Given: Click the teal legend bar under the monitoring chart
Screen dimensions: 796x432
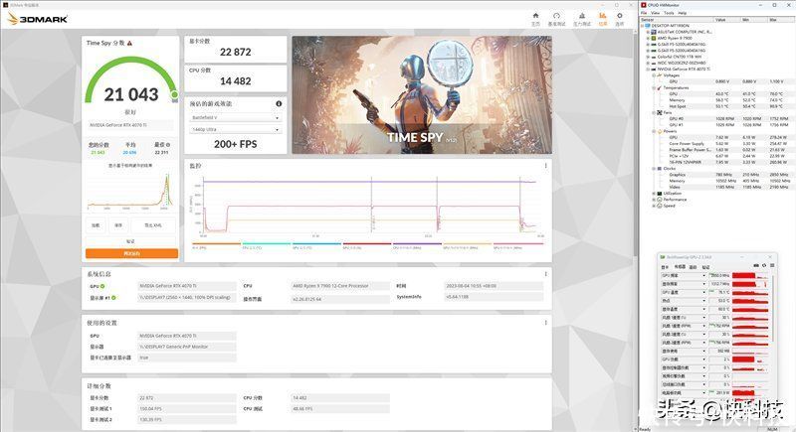Looking at the screenshot, I should [x=267, y=243].
